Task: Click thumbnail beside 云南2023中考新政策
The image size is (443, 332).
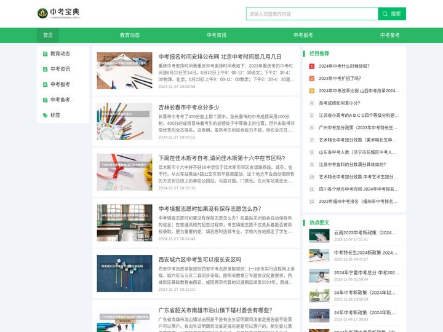Action: click(319, 235)
